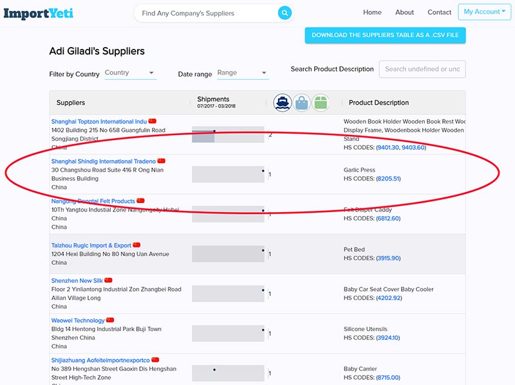Click China flag beside Shijiazhuang Aofeiteimportnexportco
The image size is (515, 385).
coord(155,360)
